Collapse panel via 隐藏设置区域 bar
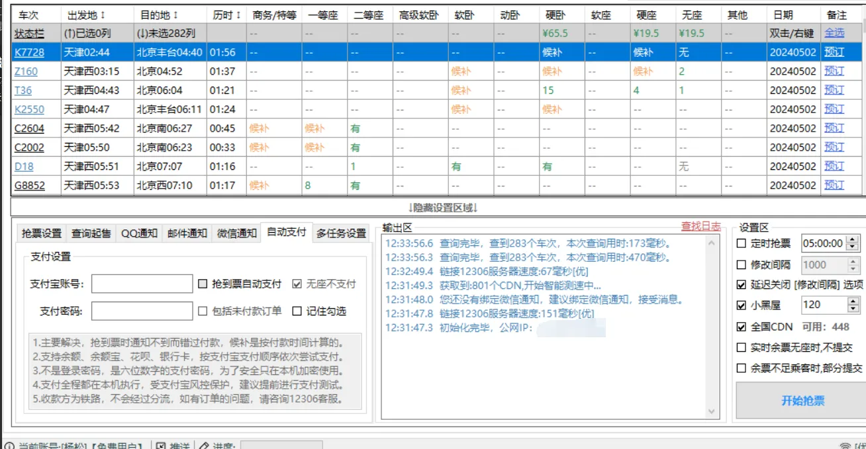Viewport: 866px width, 449px height. 443,208
